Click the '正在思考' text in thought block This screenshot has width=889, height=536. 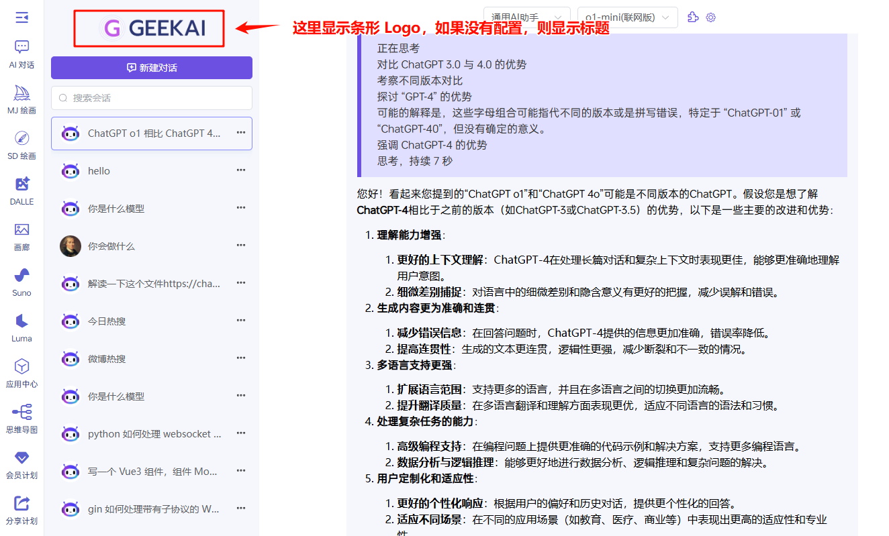398,48
